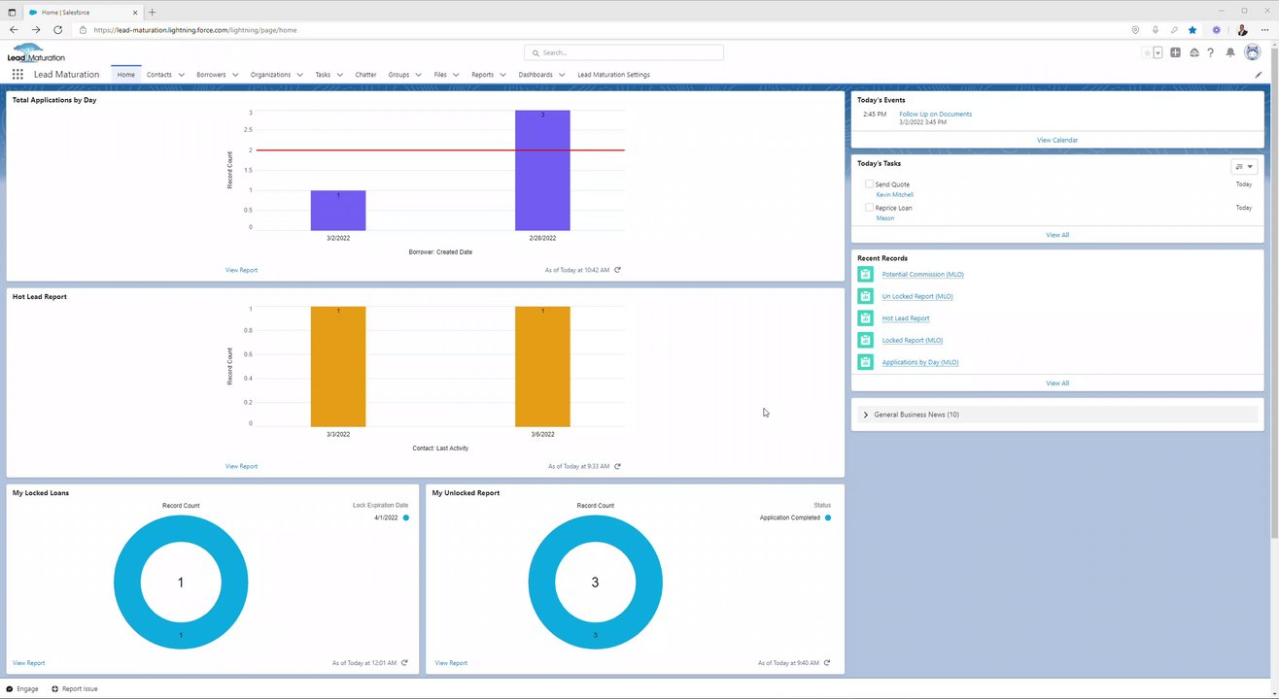Check the Reprice Loan task checkbox
The image size is (1279, 699).
coord(869,207)
